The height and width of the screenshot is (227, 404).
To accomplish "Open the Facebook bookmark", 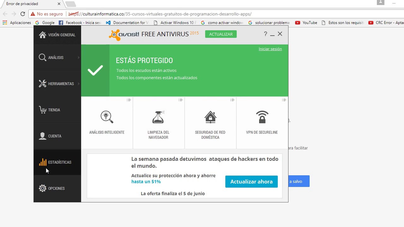I will [x=80, y=23].
